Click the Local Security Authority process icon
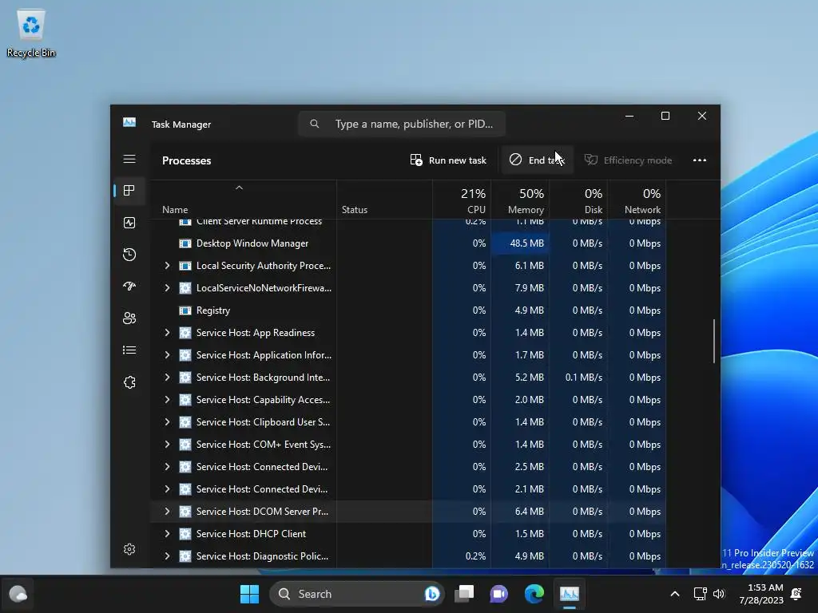This screenshot has width=818, height=613. tap(185, 266)
